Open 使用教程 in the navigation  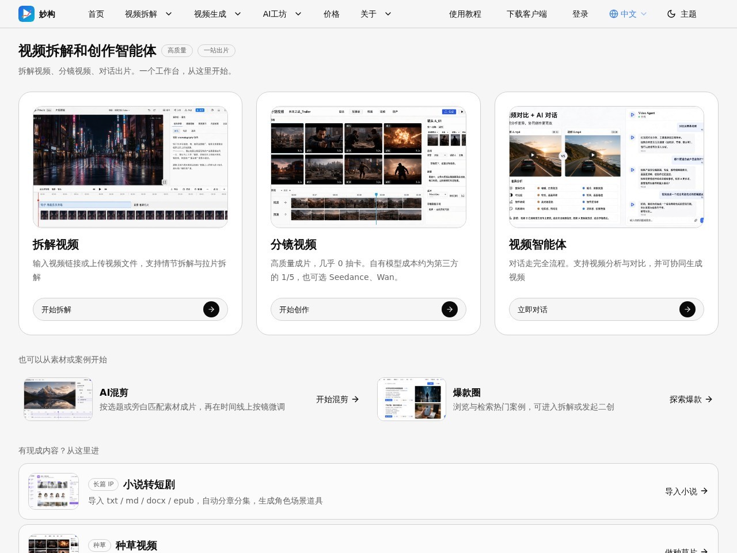click(465, 14)
